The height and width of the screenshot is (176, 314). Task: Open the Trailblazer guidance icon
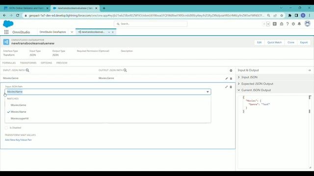pos(282,24)
